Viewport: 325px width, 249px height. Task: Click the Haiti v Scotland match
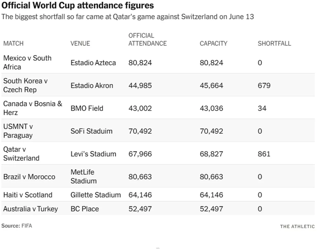tap(28, 195)
